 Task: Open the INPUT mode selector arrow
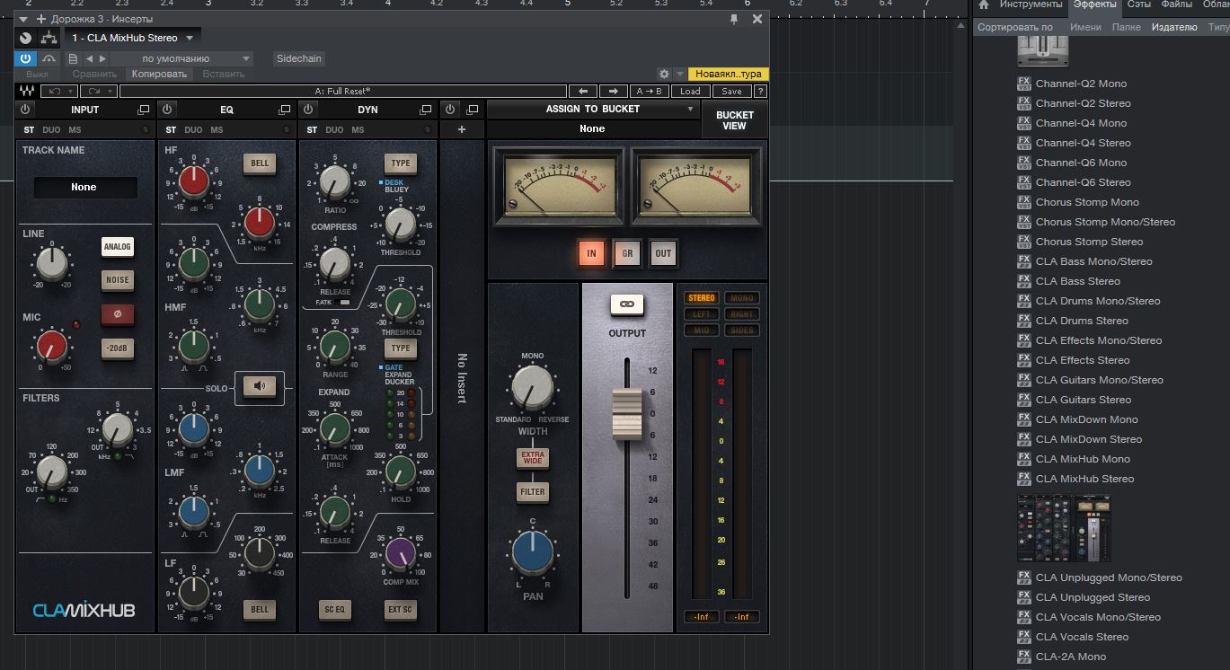146,130
